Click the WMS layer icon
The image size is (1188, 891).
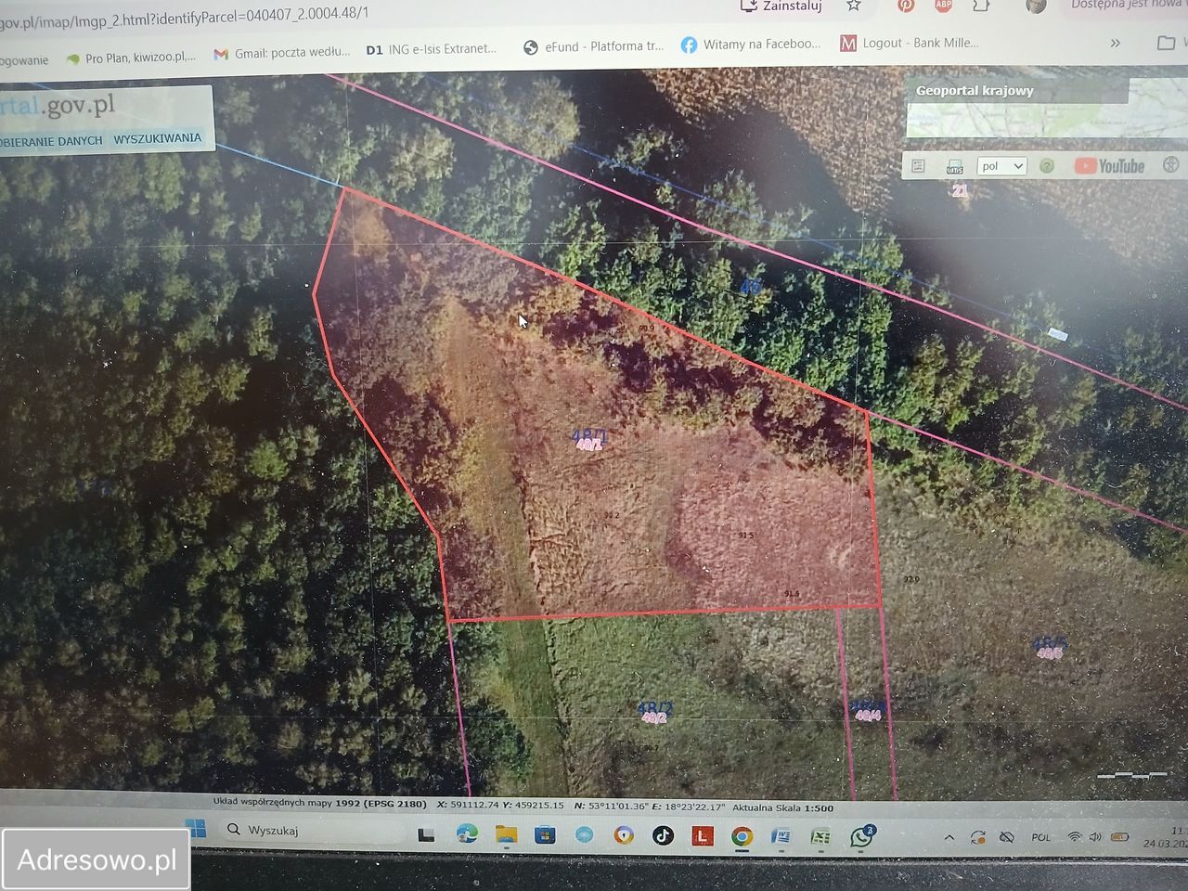click(954, 167)
